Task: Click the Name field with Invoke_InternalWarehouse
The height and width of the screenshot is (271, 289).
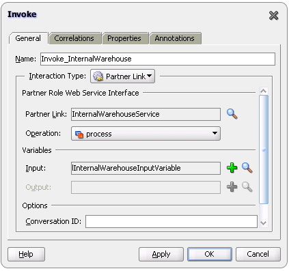Action: 158,59
